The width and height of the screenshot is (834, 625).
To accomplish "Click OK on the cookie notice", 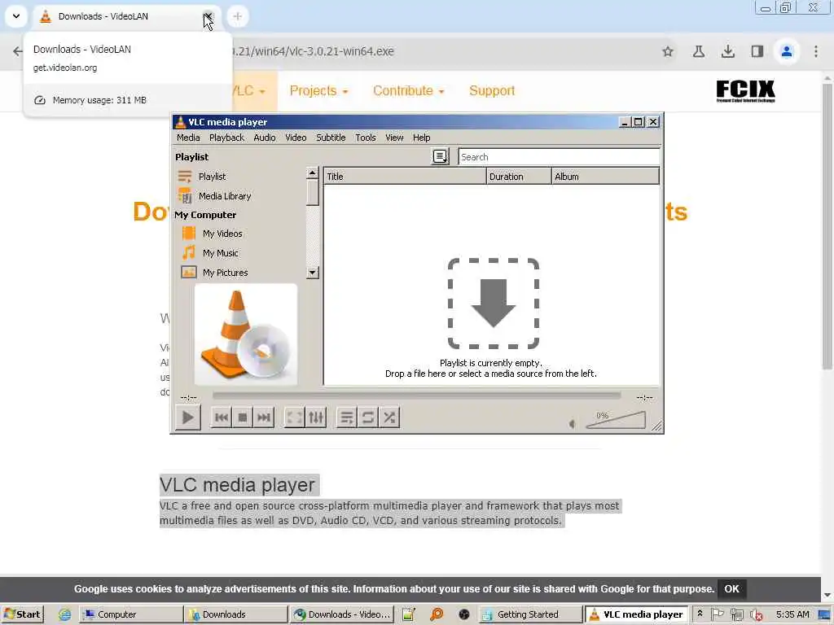I will (731, 589).
